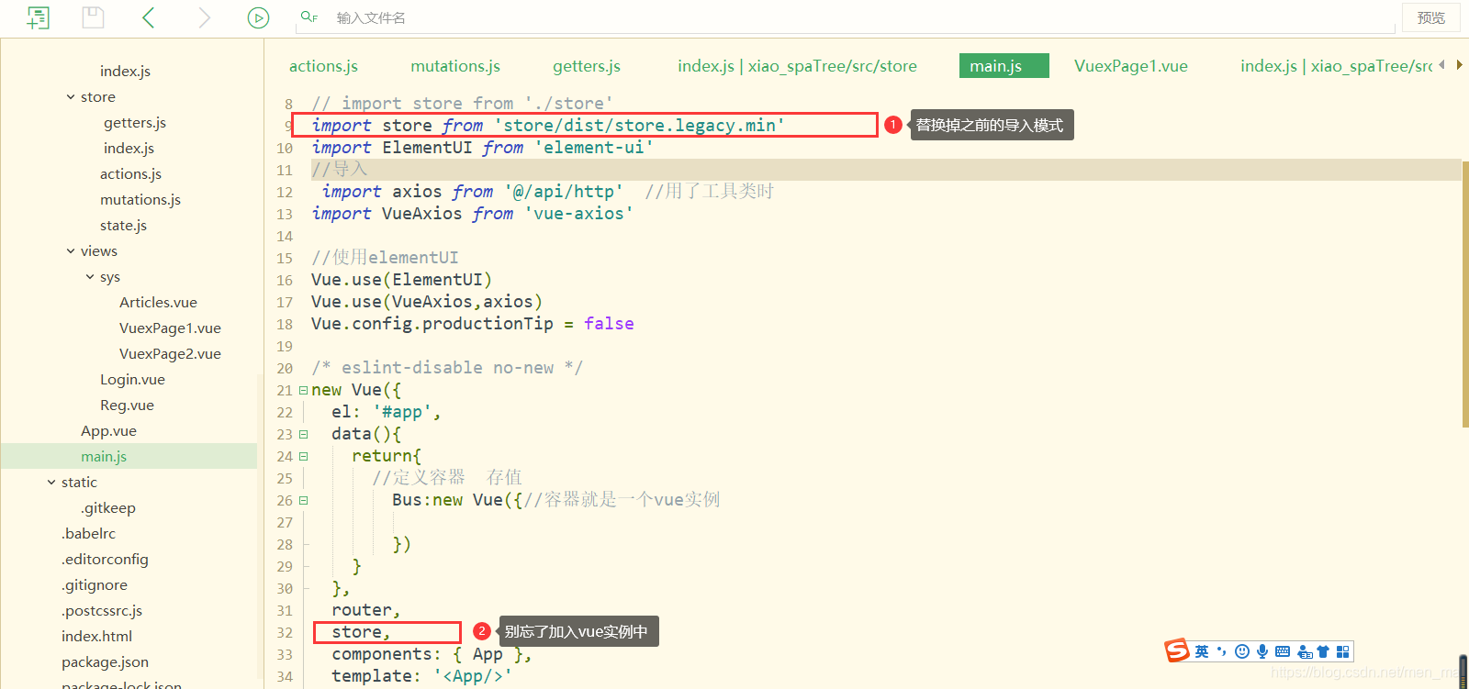
Task: Open index.html in the project tree
Action: click(x=96, y=636)
